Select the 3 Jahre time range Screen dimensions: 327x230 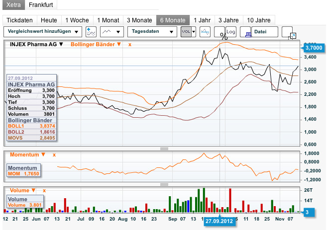point(228,20)
